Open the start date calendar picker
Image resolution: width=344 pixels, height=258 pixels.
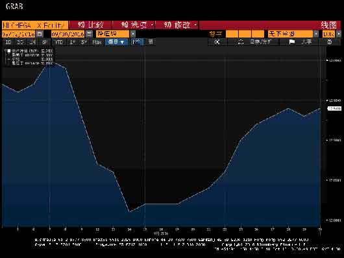40,34
